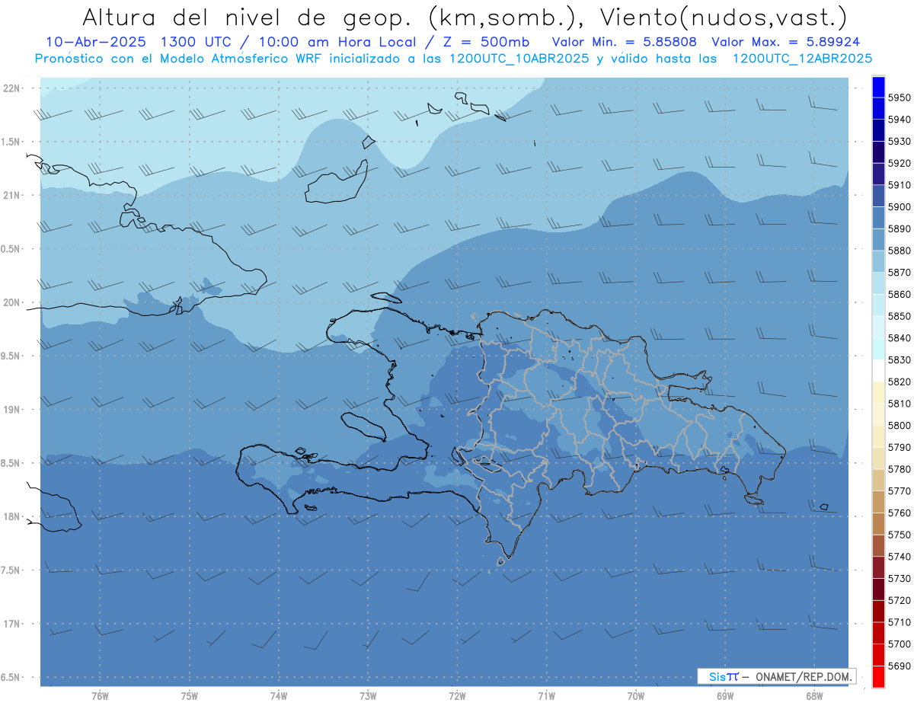Click the 21N latitude label
914x706 pixels.
pos(11,195)
